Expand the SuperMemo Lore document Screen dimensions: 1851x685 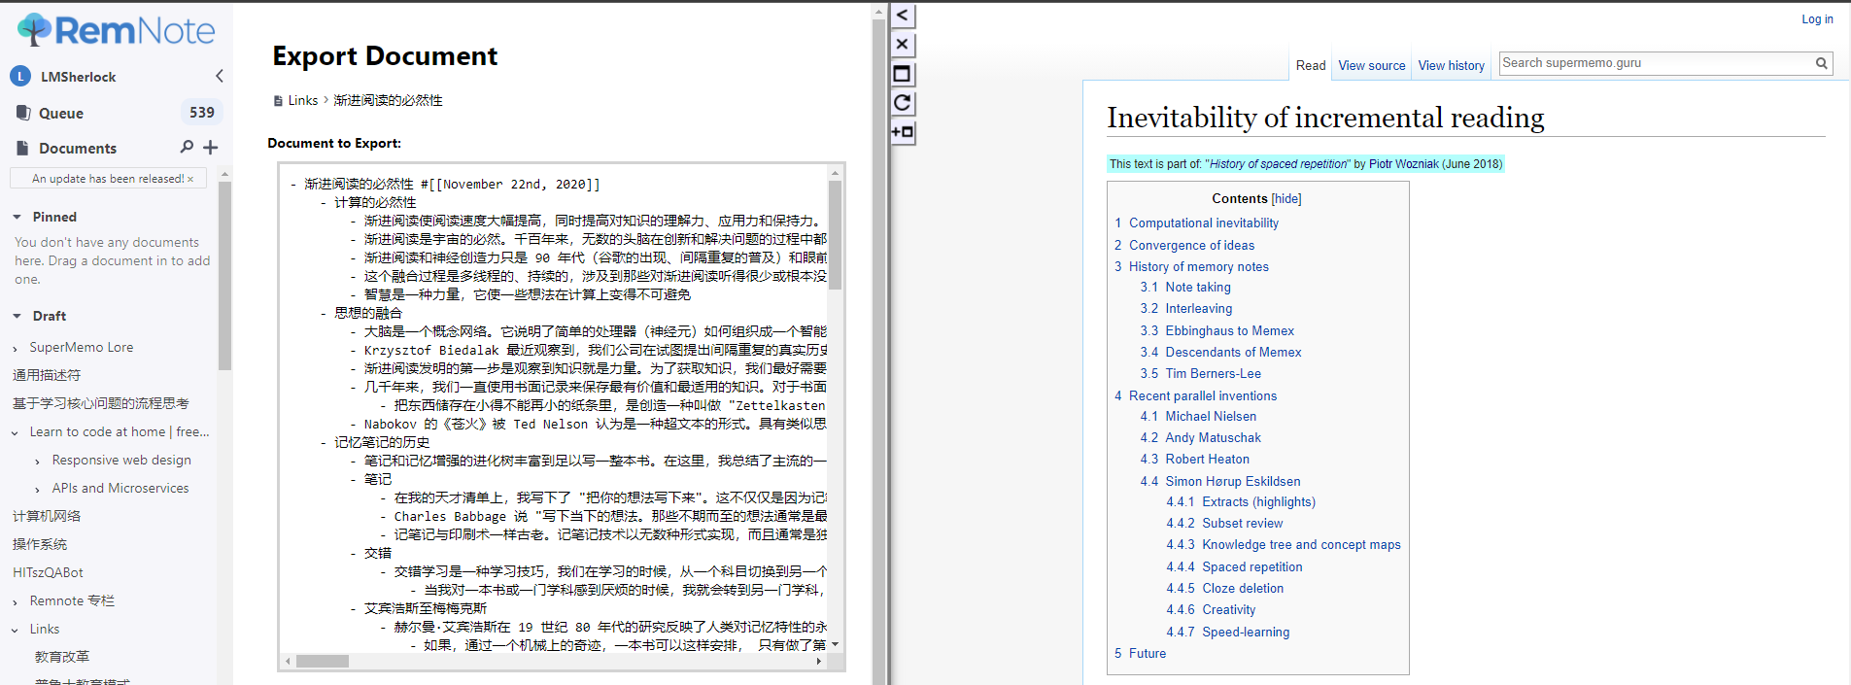pos(15,348)
